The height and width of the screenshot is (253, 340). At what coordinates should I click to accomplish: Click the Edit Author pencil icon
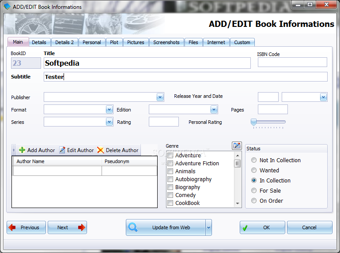coord(62,150)
